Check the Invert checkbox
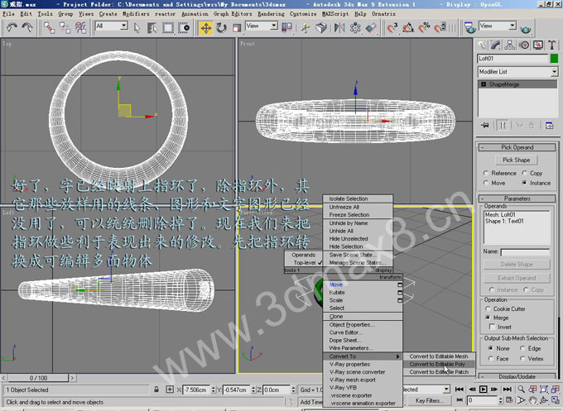Screen dimensions: 563x411 [488, 327]
